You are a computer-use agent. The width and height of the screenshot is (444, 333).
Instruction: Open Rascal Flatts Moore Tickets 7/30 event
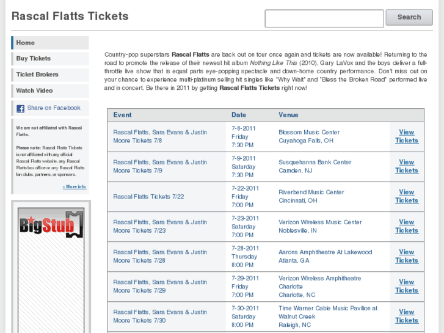click(160, 317)
